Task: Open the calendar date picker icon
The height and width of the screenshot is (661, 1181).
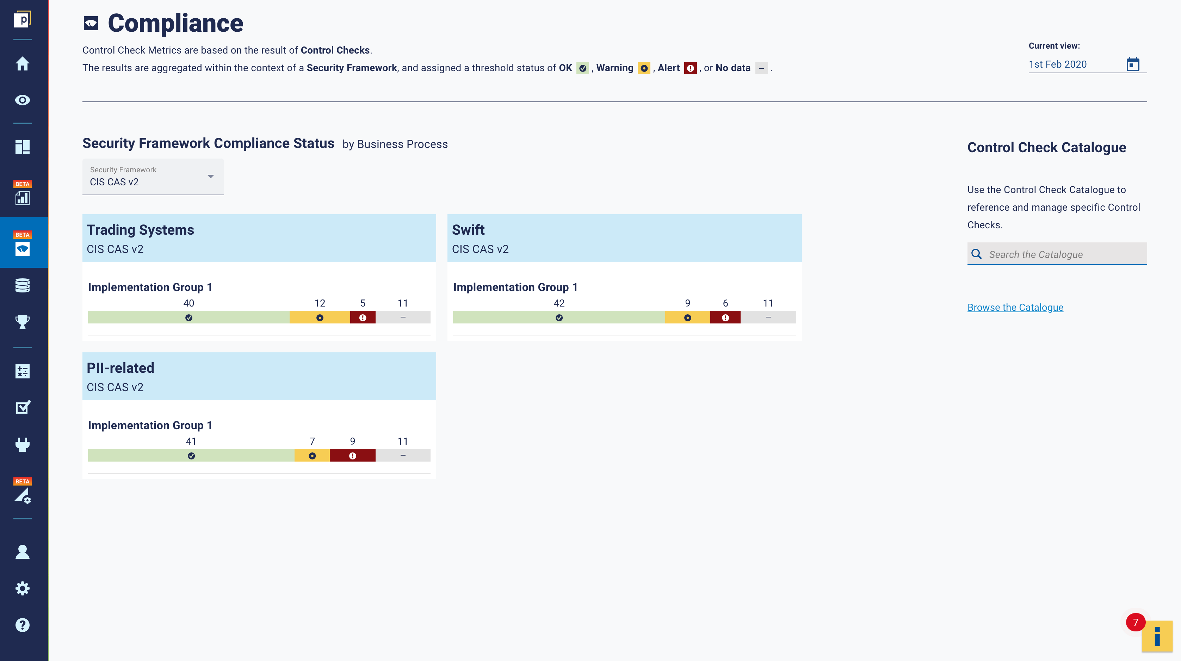Action: [x=1132, y=64]
